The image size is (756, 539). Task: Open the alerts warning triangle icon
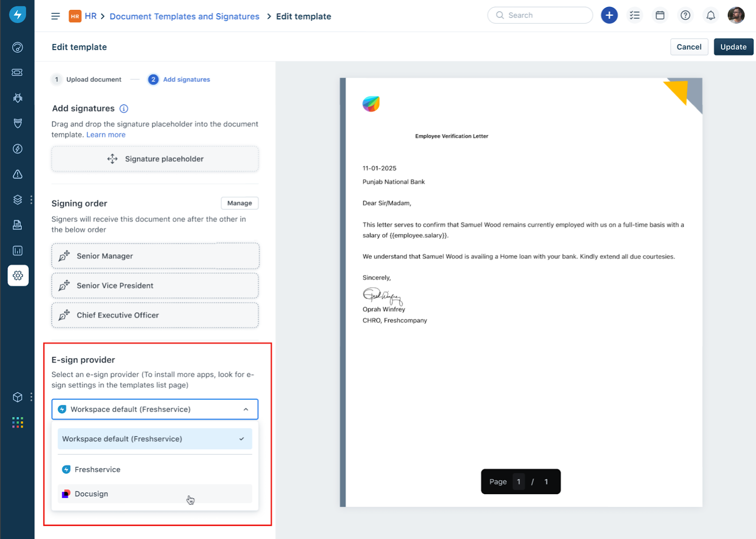[17, 174]
